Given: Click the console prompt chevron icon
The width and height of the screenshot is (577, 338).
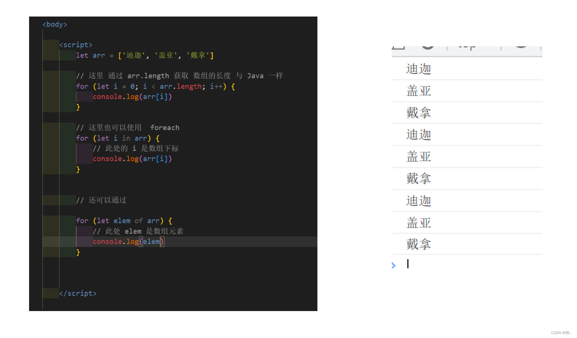Looking at the screenshot, I should (x=394, y=265).
